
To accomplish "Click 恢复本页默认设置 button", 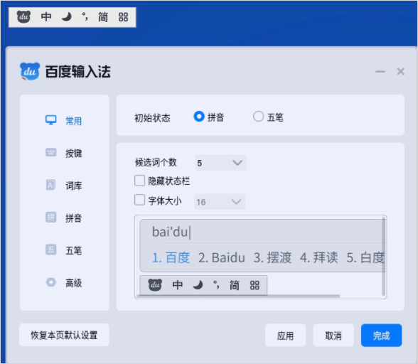I will 64,335.
